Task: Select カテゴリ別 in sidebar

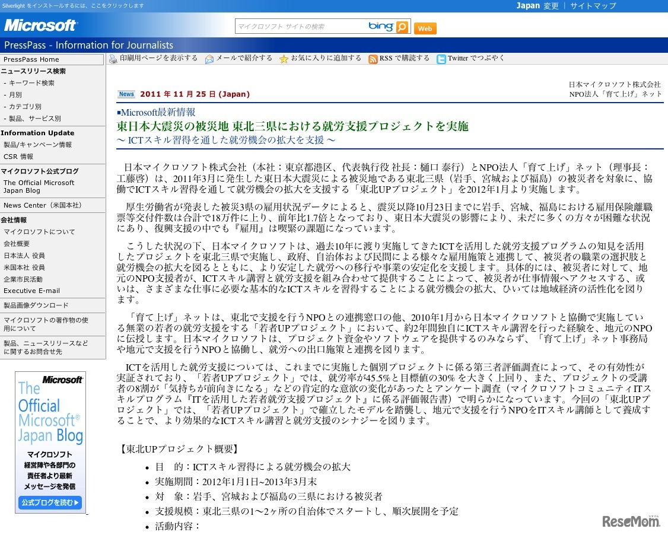Action: (x=25, y=107)
